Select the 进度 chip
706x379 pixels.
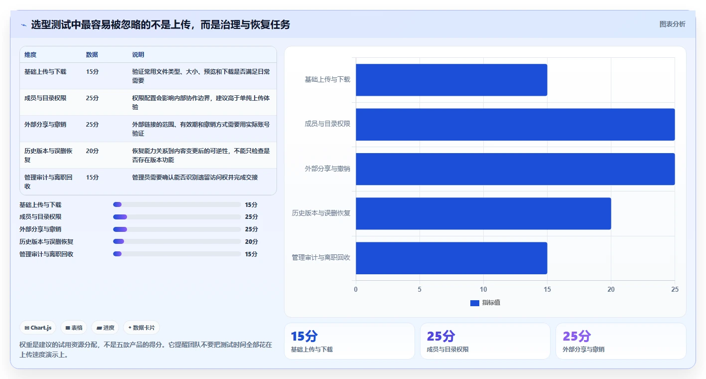coord(105,328)
